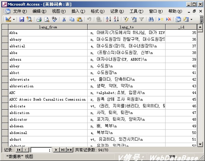Screen dimensions: 205x161
Task: Select the lang_to column header
Action: click(x=126, y=27)
